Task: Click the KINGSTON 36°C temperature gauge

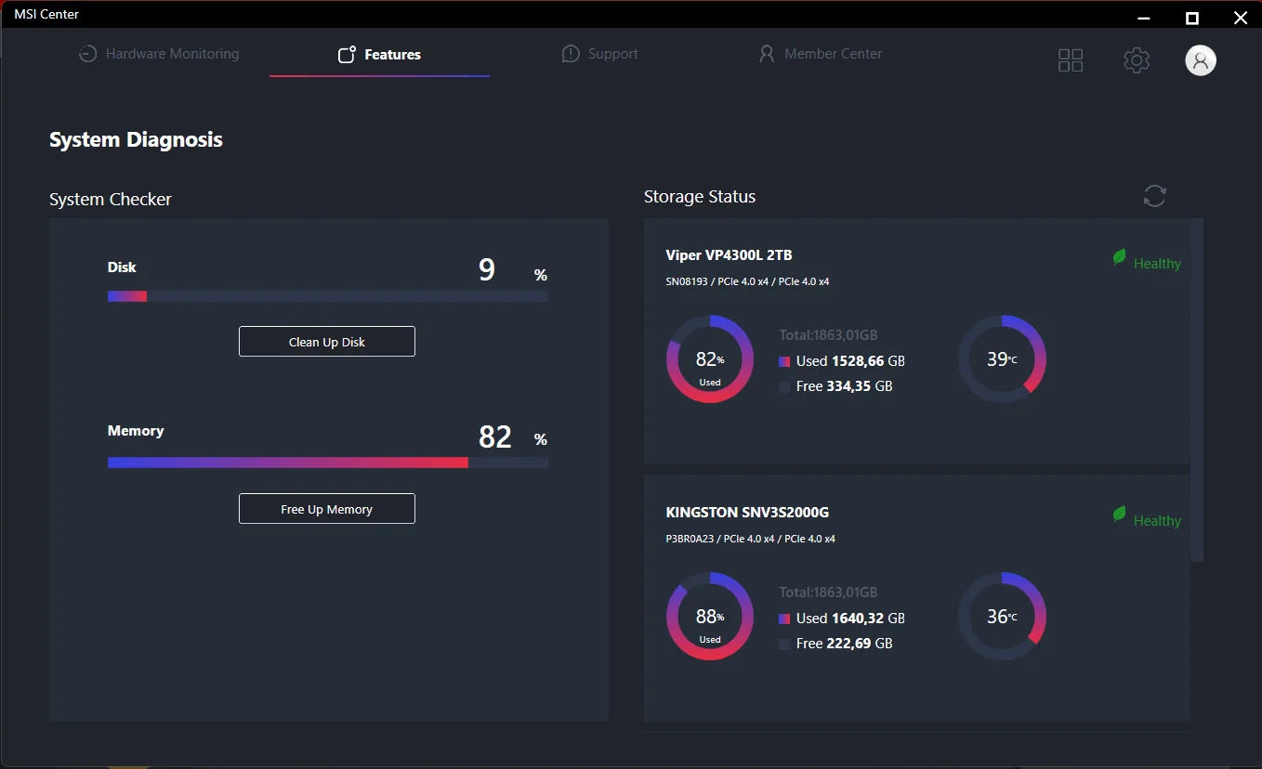Action: pyautogui.click(x=1002, y=617)
